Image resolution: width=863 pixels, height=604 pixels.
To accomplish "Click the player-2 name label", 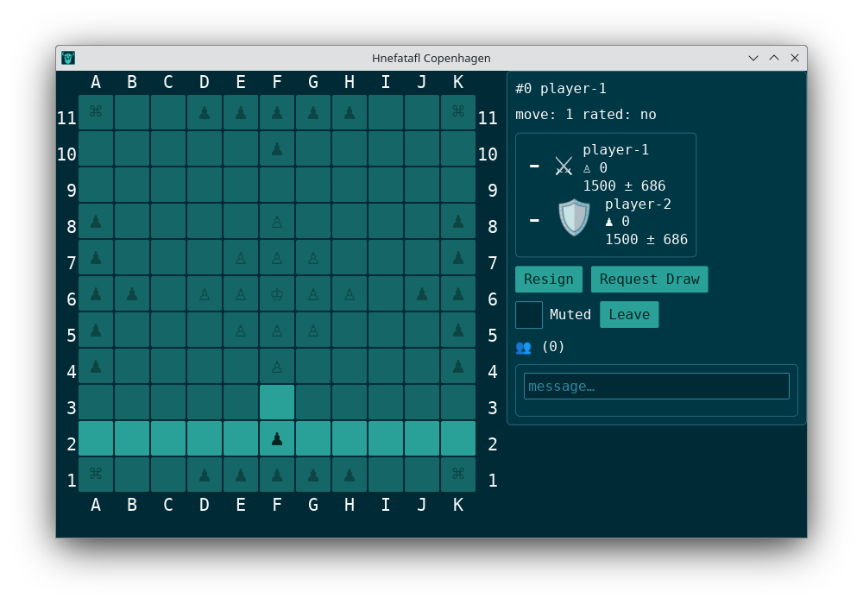I will point(638,204).
